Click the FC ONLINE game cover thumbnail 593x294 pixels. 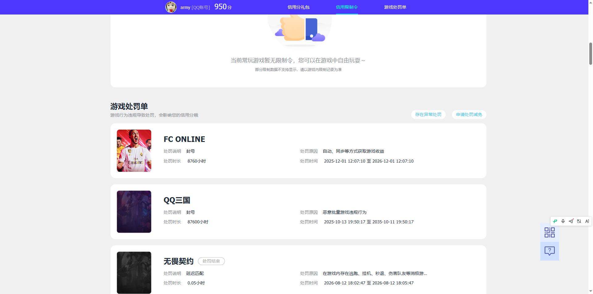pos(134,151)
